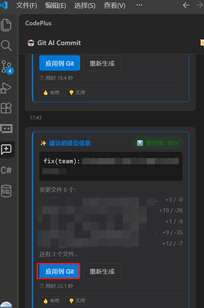Click the 置信度: 85% badge

158,143
